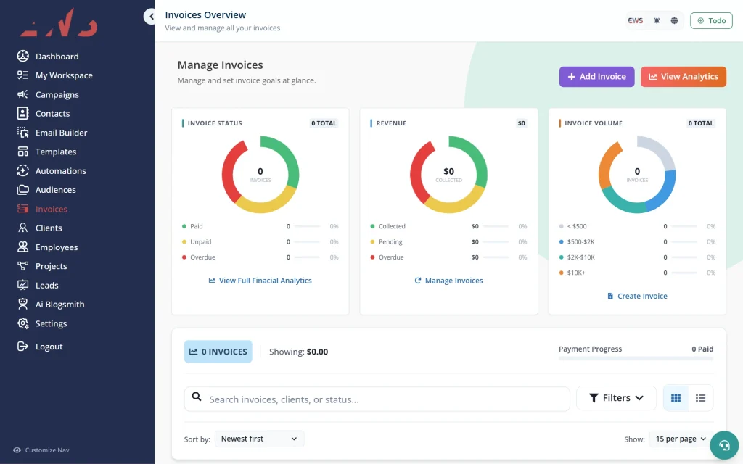
Task: Click the Contacts address book icon
Action: click(x=22, y=113)
